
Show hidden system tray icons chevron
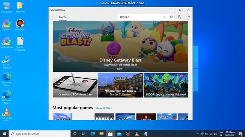pos(198,134)
